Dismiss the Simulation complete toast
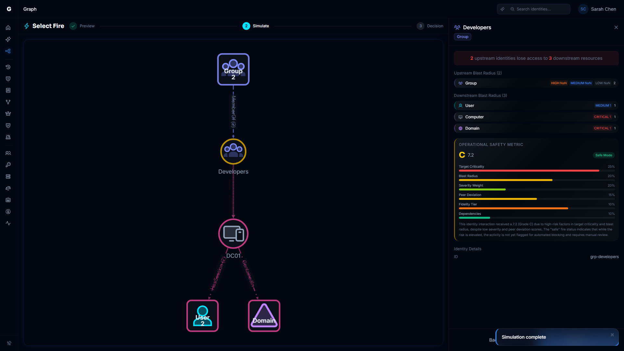Screen dimensions: 624x351 click(612, 334)
